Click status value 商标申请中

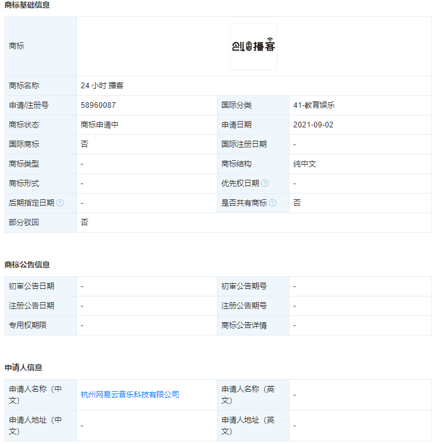[x=100, y=125]
